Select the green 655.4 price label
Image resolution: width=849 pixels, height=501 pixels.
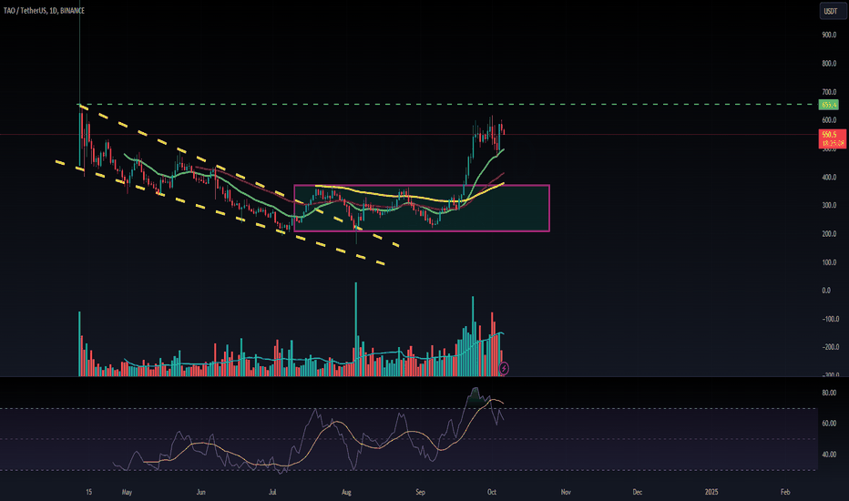(829, 105)
